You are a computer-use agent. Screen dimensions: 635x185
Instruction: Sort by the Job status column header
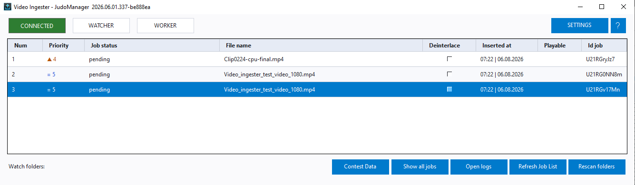click(152, 46)
